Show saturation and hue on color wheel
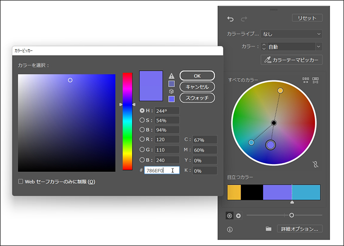 [x=230, y=216]
